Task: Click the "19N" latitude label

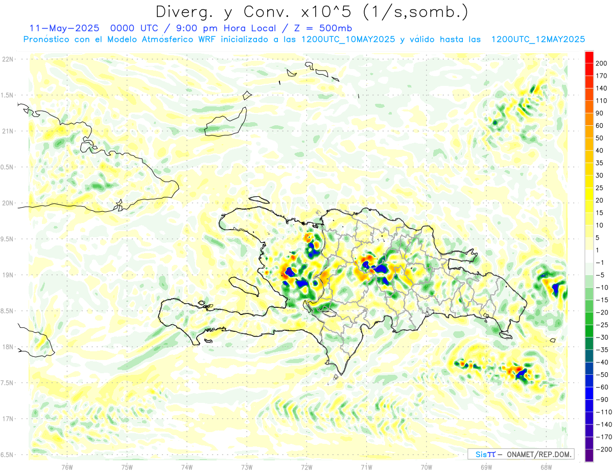Action: [x=8, y=275]
